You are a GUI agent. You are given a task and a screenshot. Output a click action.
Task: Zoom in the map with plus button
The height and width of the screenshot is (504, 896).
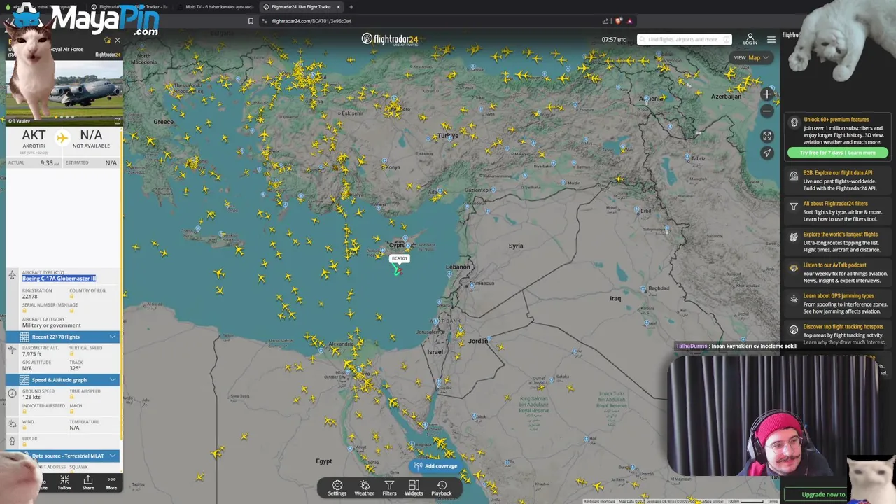pyautogui.click(x=767, y=94)
